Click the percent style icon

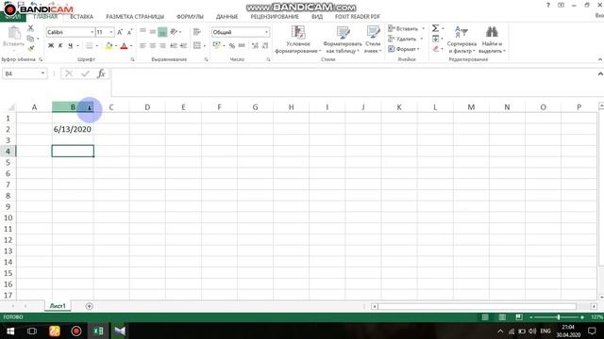click(232, 46)
